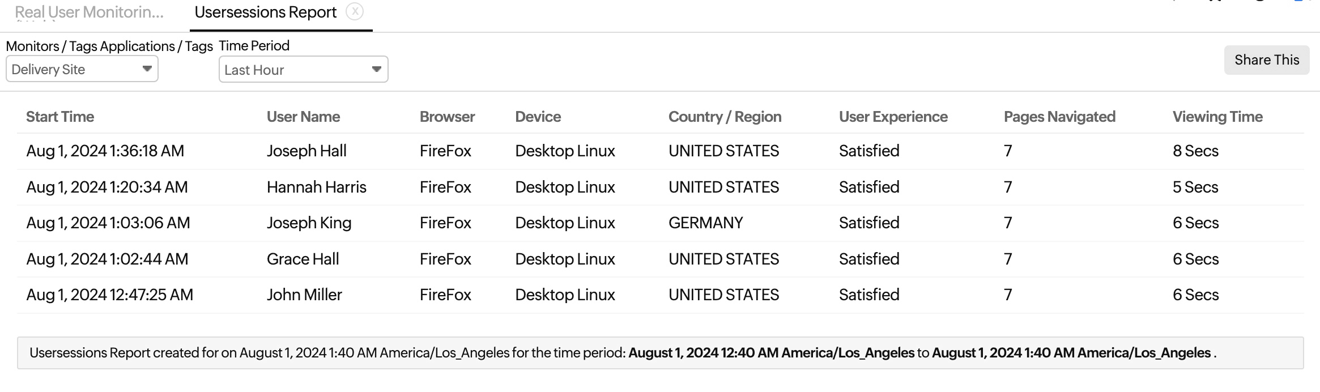Close the Usersessions Report tab

click(355, 11)
